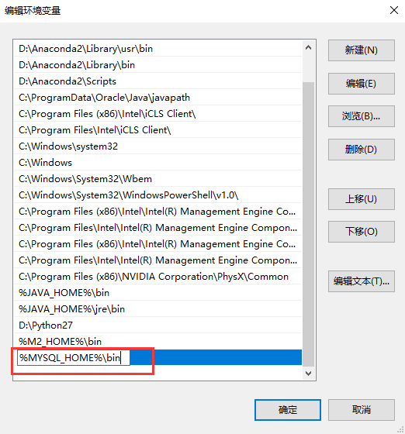Select %JAVA_HOME%\bin entry

[158, 293]
